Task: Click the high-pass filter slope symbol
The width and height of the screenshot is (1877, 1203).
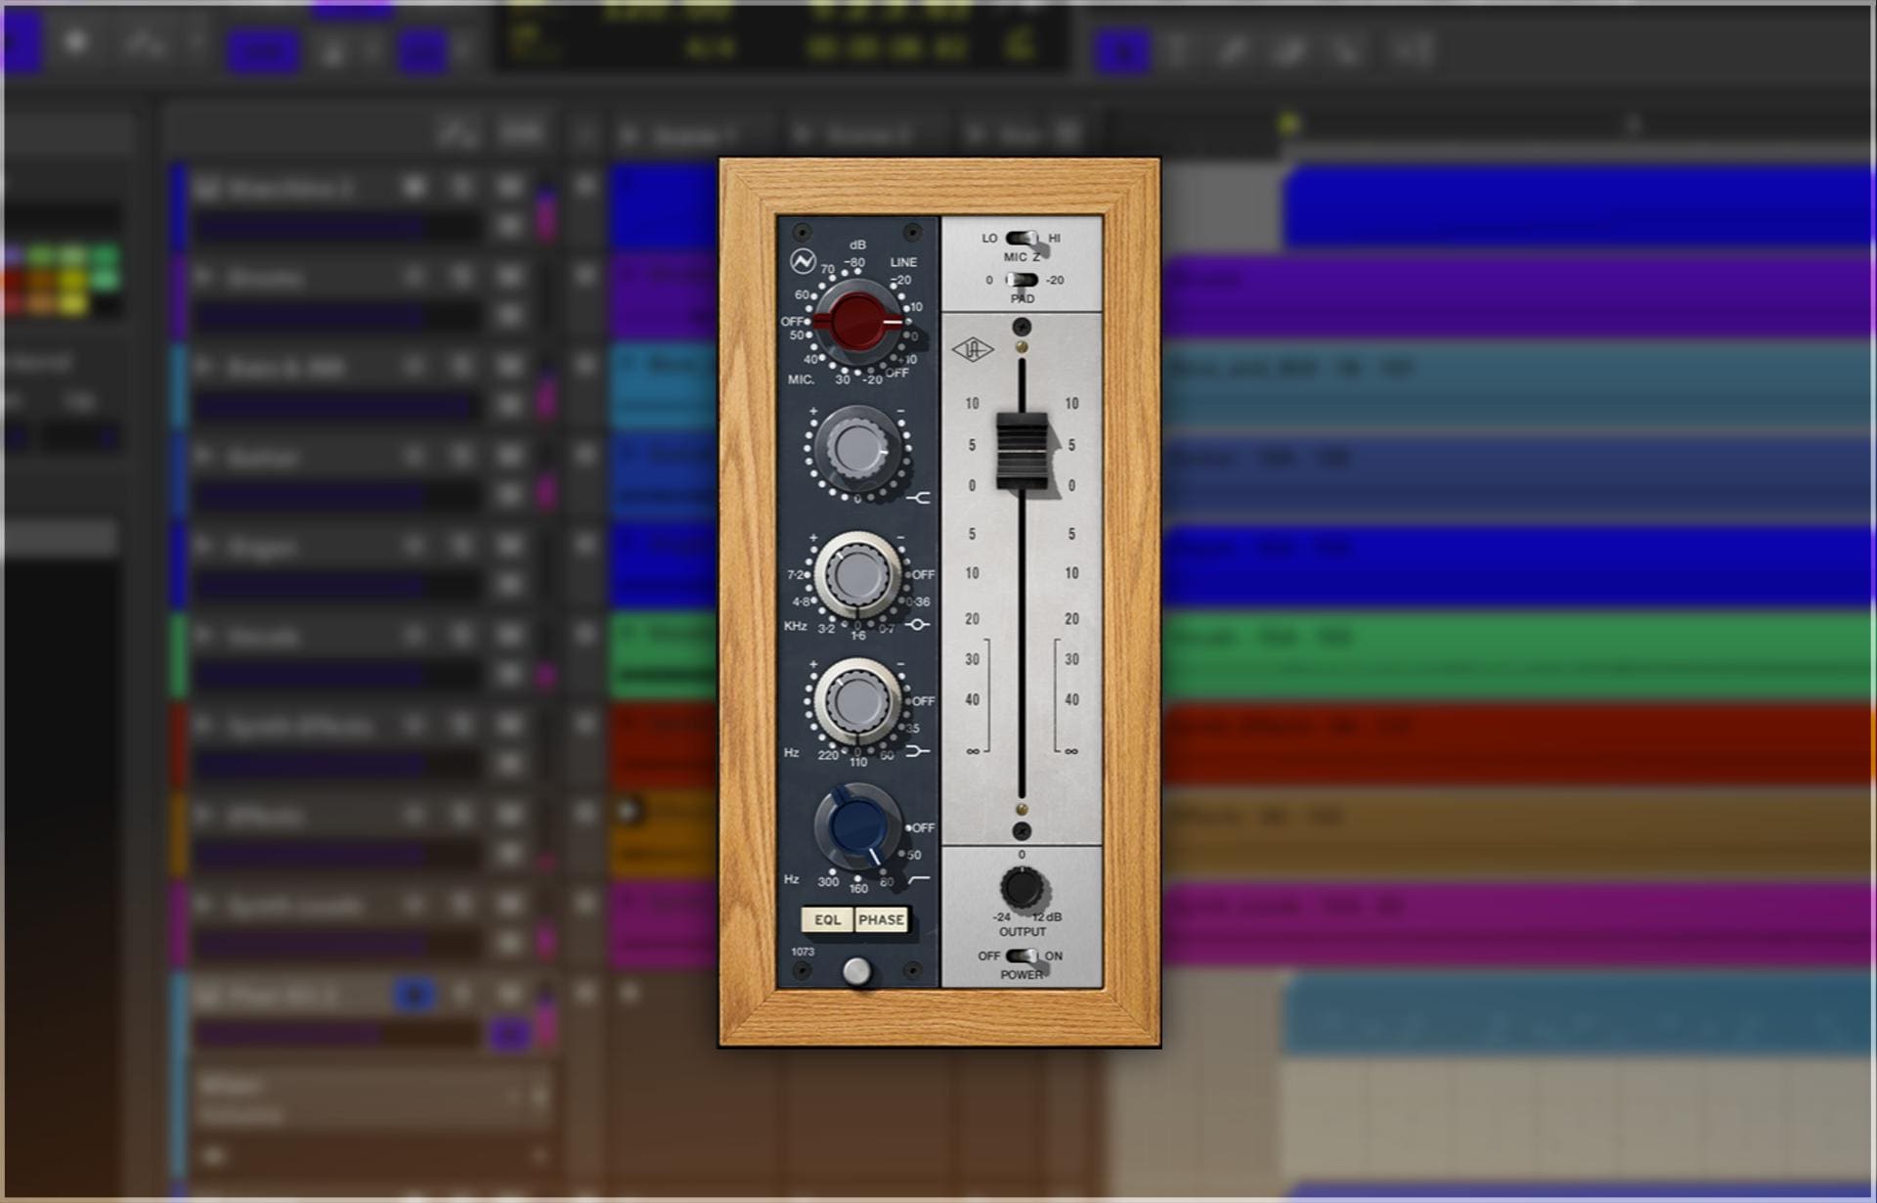Action: (x=919, y=880)
